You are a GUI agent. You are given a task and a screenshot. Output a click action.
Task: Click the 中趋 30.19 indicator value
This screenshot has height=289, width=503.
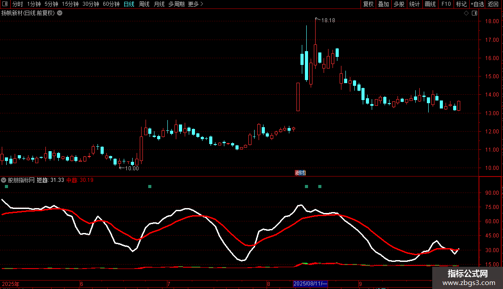pos(80,180)
